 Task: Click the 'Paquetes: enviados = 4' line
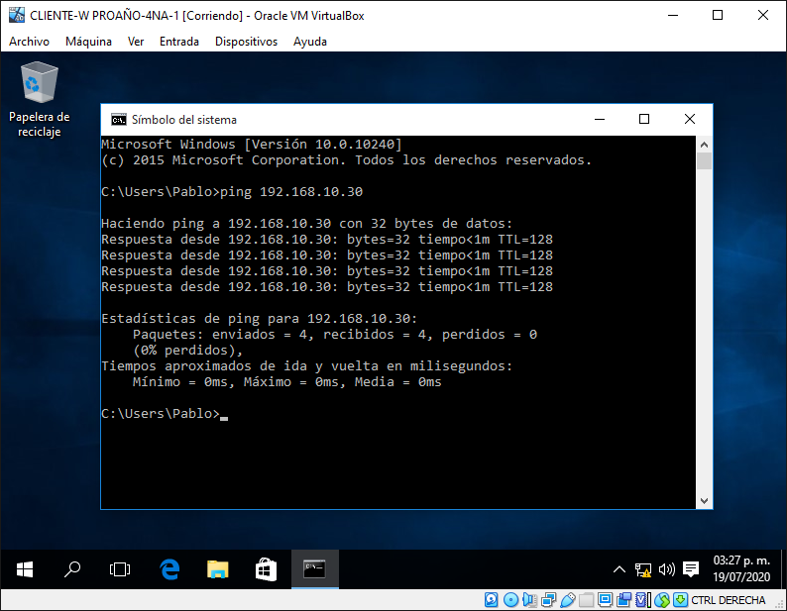pos(335,334)
